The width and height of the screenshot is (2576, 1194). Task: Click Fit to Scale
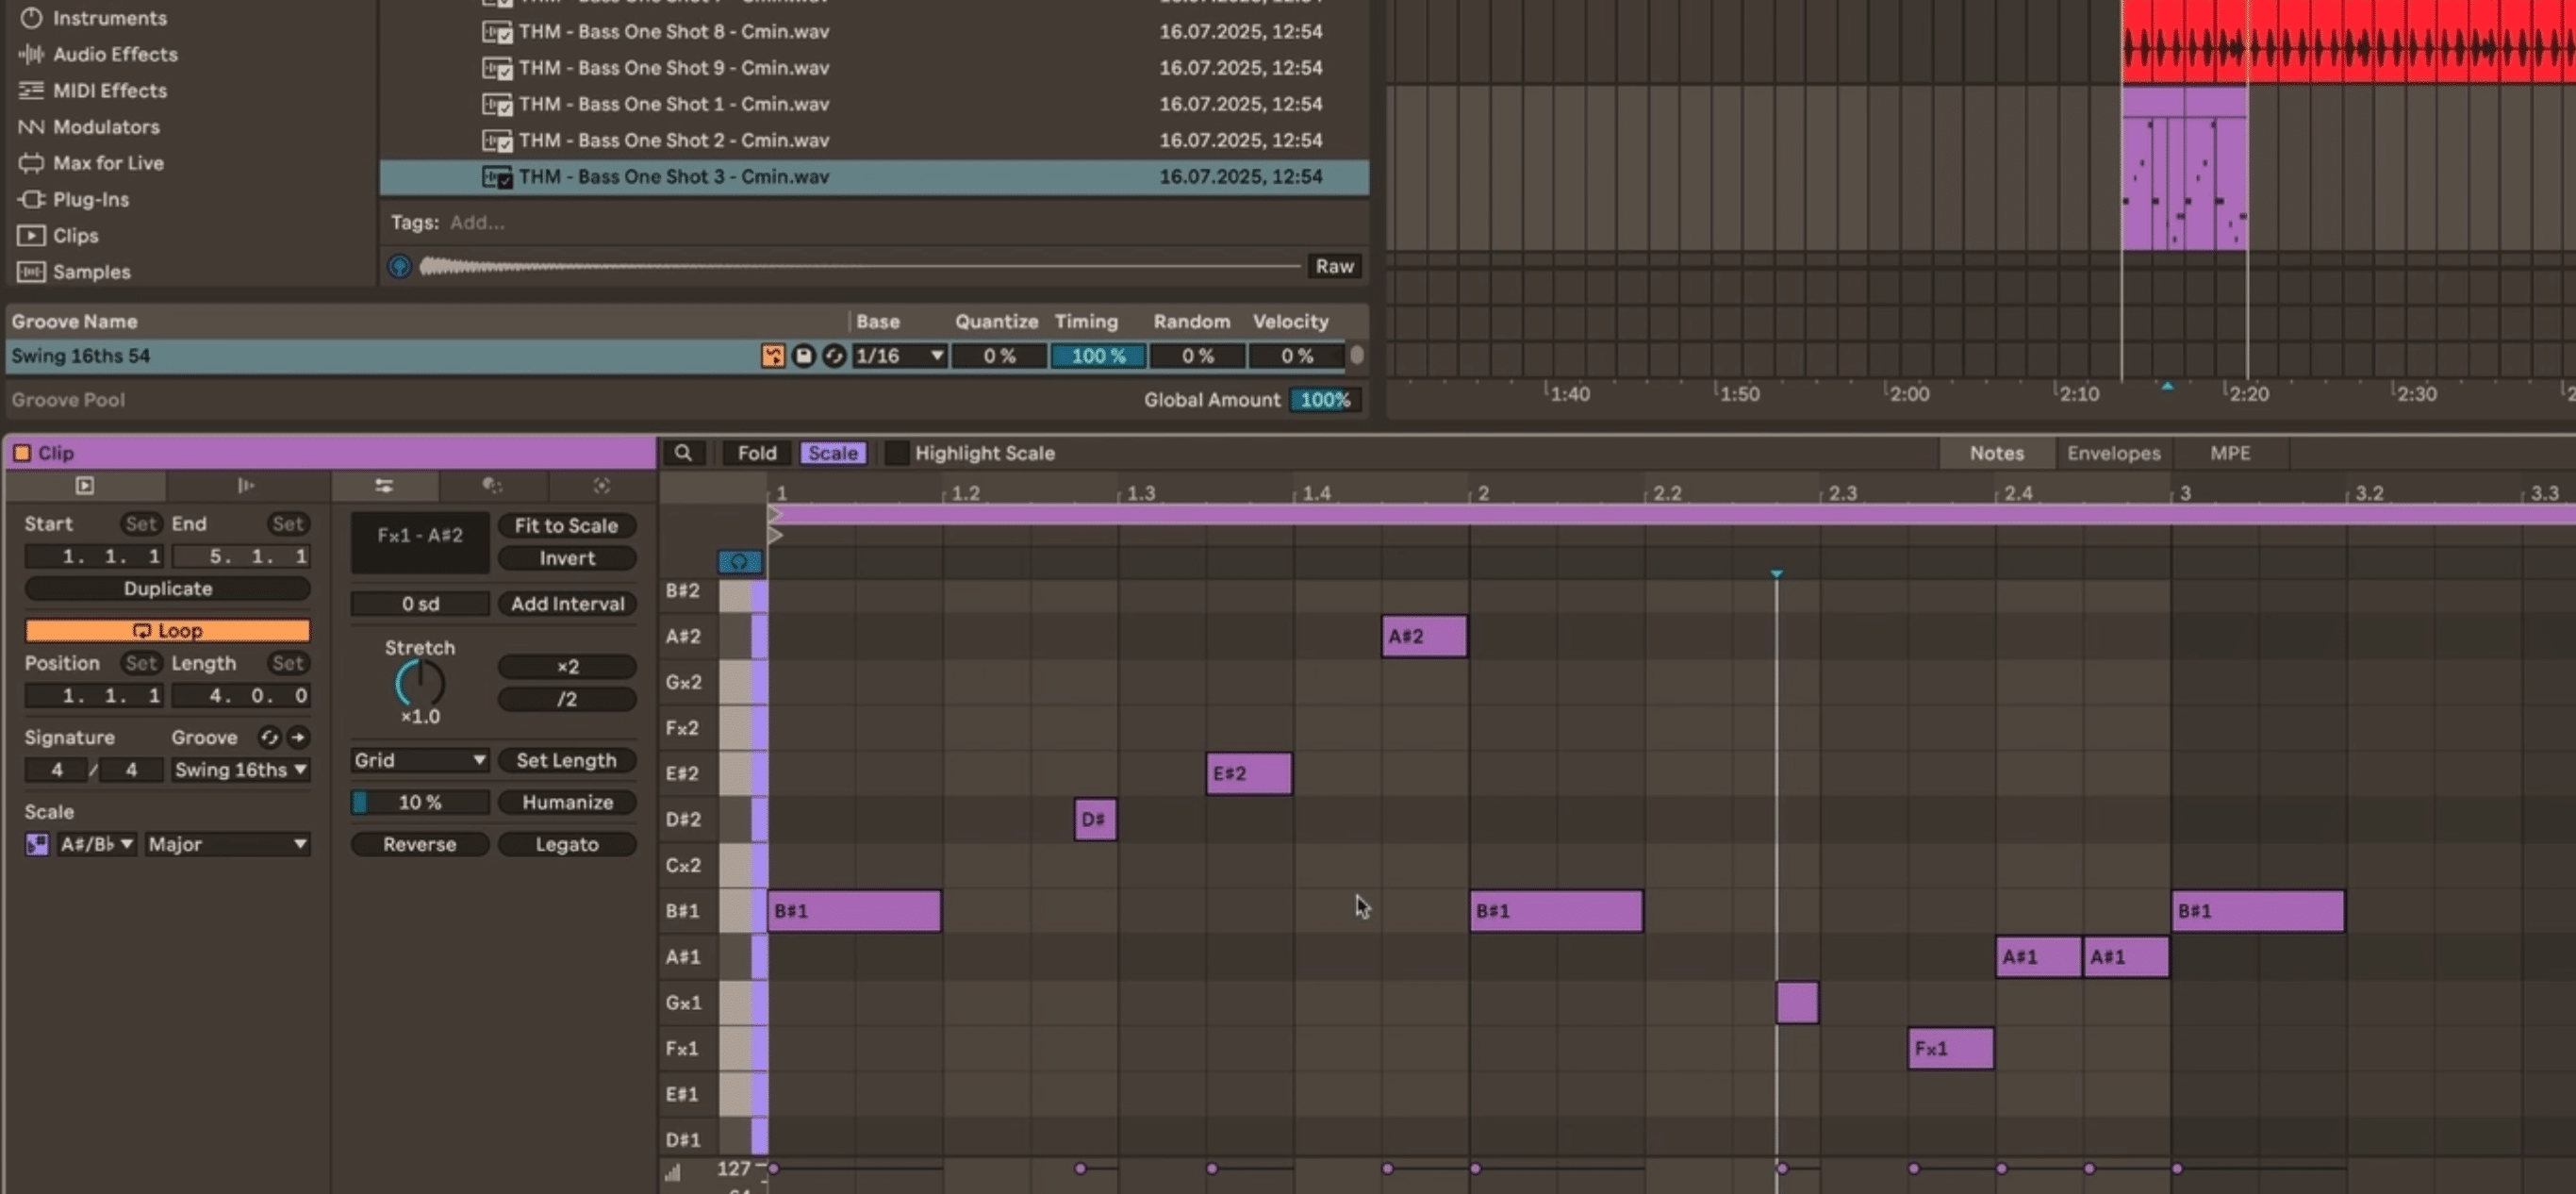(567, 525)
